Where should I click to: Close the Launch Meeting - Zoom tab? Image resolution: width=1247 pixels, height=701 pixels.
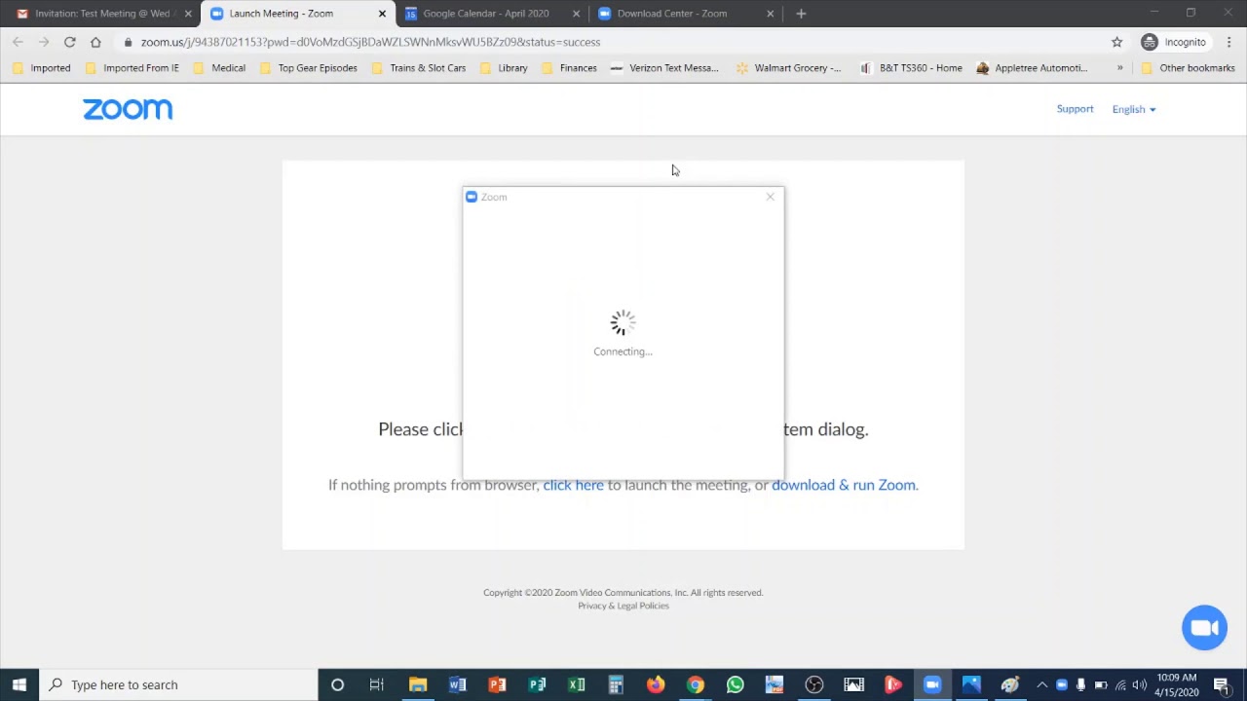click(x=382, y=14)
